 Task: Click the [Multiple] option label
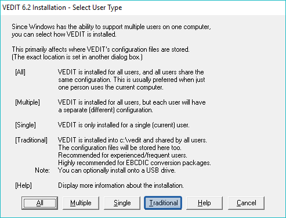[x=27, y=102]
